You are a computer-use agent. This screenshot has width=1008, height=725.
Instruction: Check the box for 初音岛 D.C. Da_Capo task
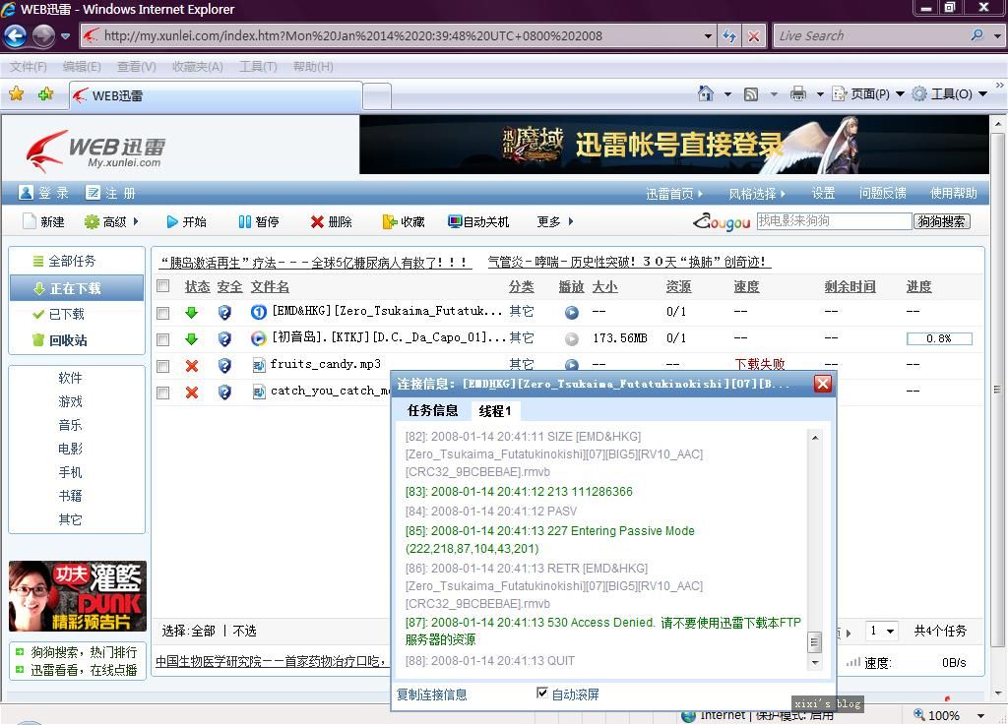point(163,339)
